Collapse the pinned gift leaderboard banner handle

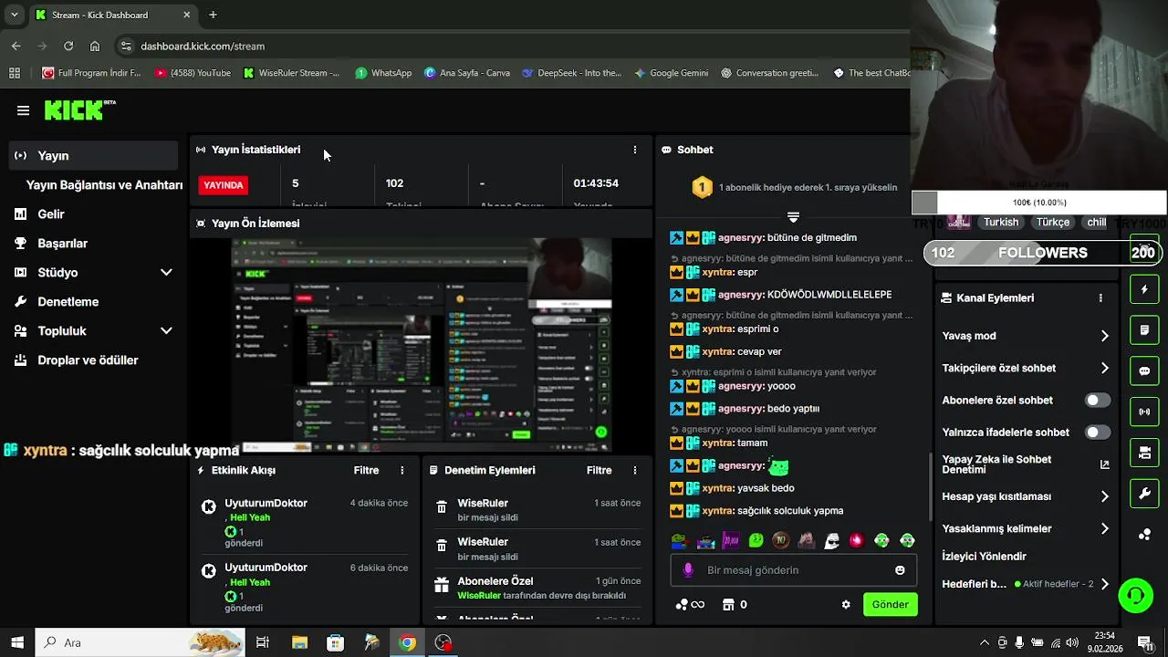[793, 217]
